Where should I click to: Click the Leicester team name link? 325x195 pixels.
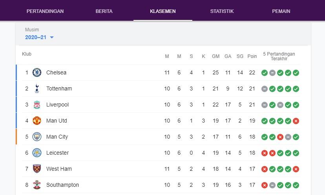(57, 153)
